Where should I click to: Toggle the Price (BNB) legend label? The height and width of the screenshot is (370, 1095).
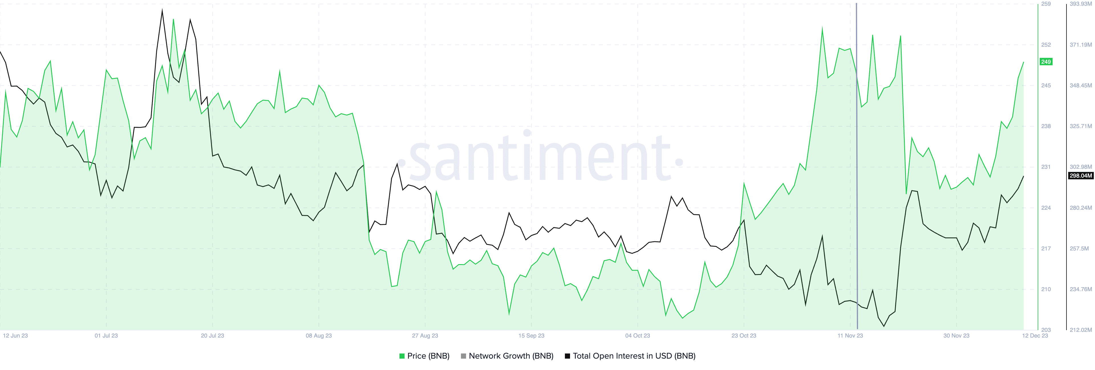428,356
